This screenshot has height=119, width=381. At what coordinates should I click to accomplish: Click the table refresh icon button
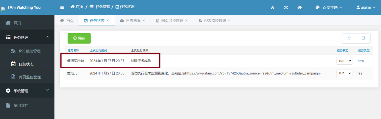[x=349, y=38]
